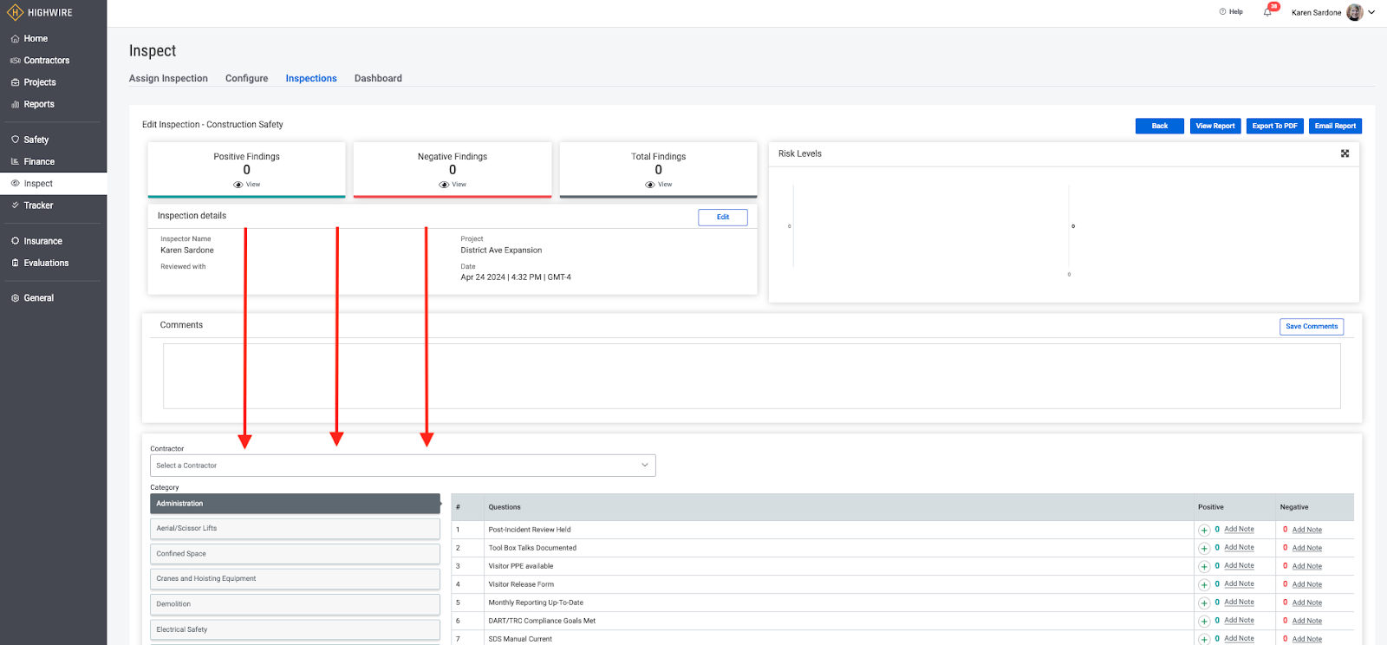Click Karen Sardone's profile avatar

point(1355,12)
